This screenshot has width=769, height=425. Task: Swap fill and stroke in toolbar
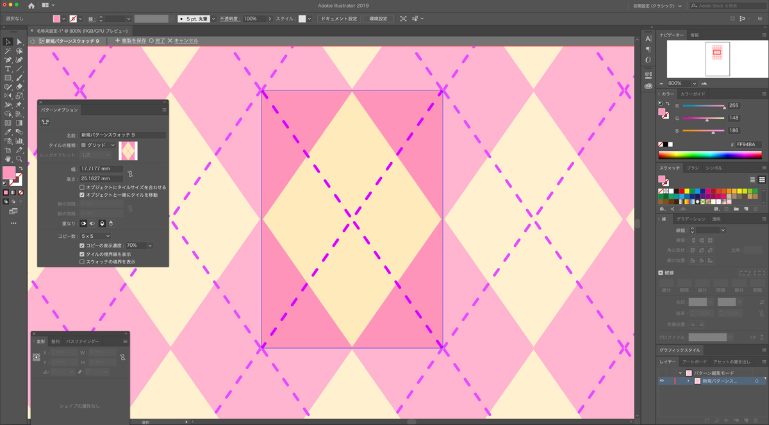coord(21,169)
